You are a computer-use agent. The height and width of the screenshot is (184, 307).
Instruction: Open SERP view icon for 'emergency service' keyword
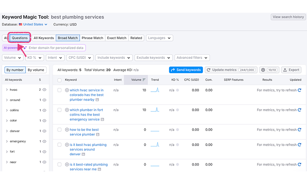coord(102,119)
